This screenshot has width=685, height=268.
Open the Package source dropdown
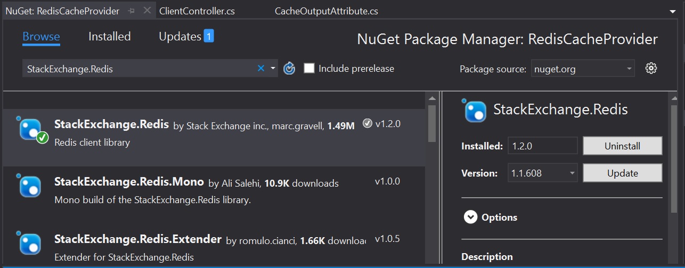point(583,69)
